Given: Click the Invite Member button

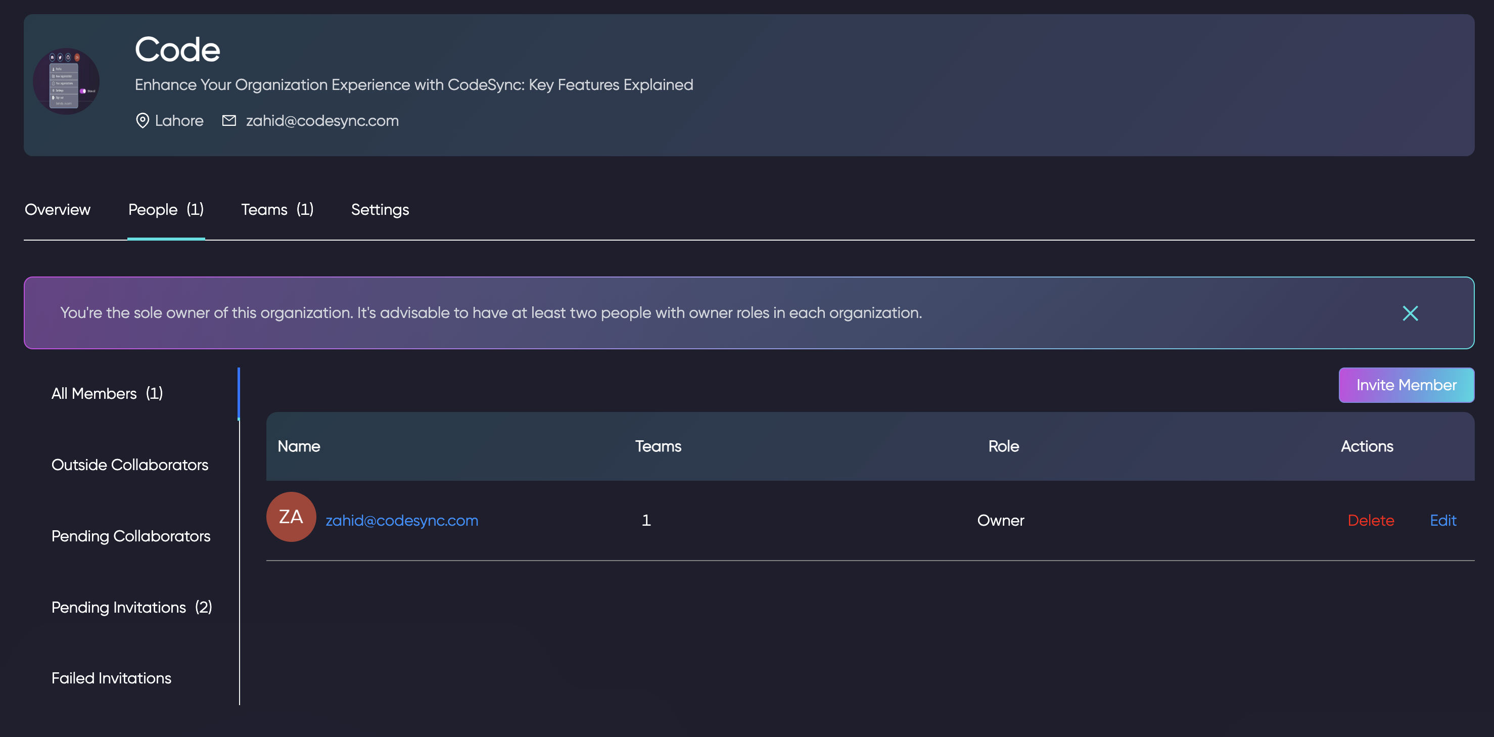Looking at the screenshot, I should [1407, 385].
